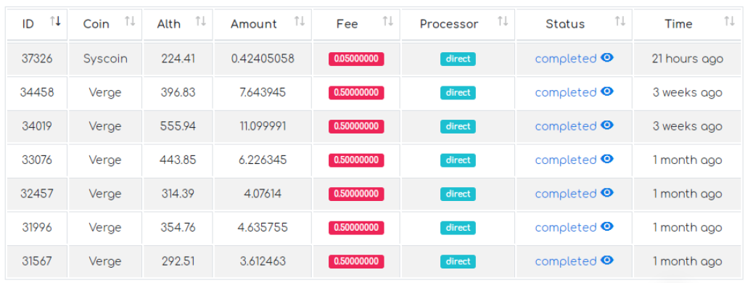
Task: Select the amount 4.07614
Action: click(263, 194)
